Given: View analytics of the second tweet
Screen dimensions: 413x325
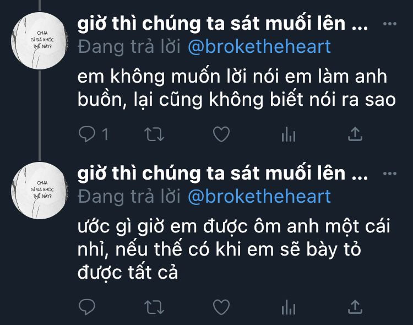Looking at the screenshot, I should pos(289,307).
